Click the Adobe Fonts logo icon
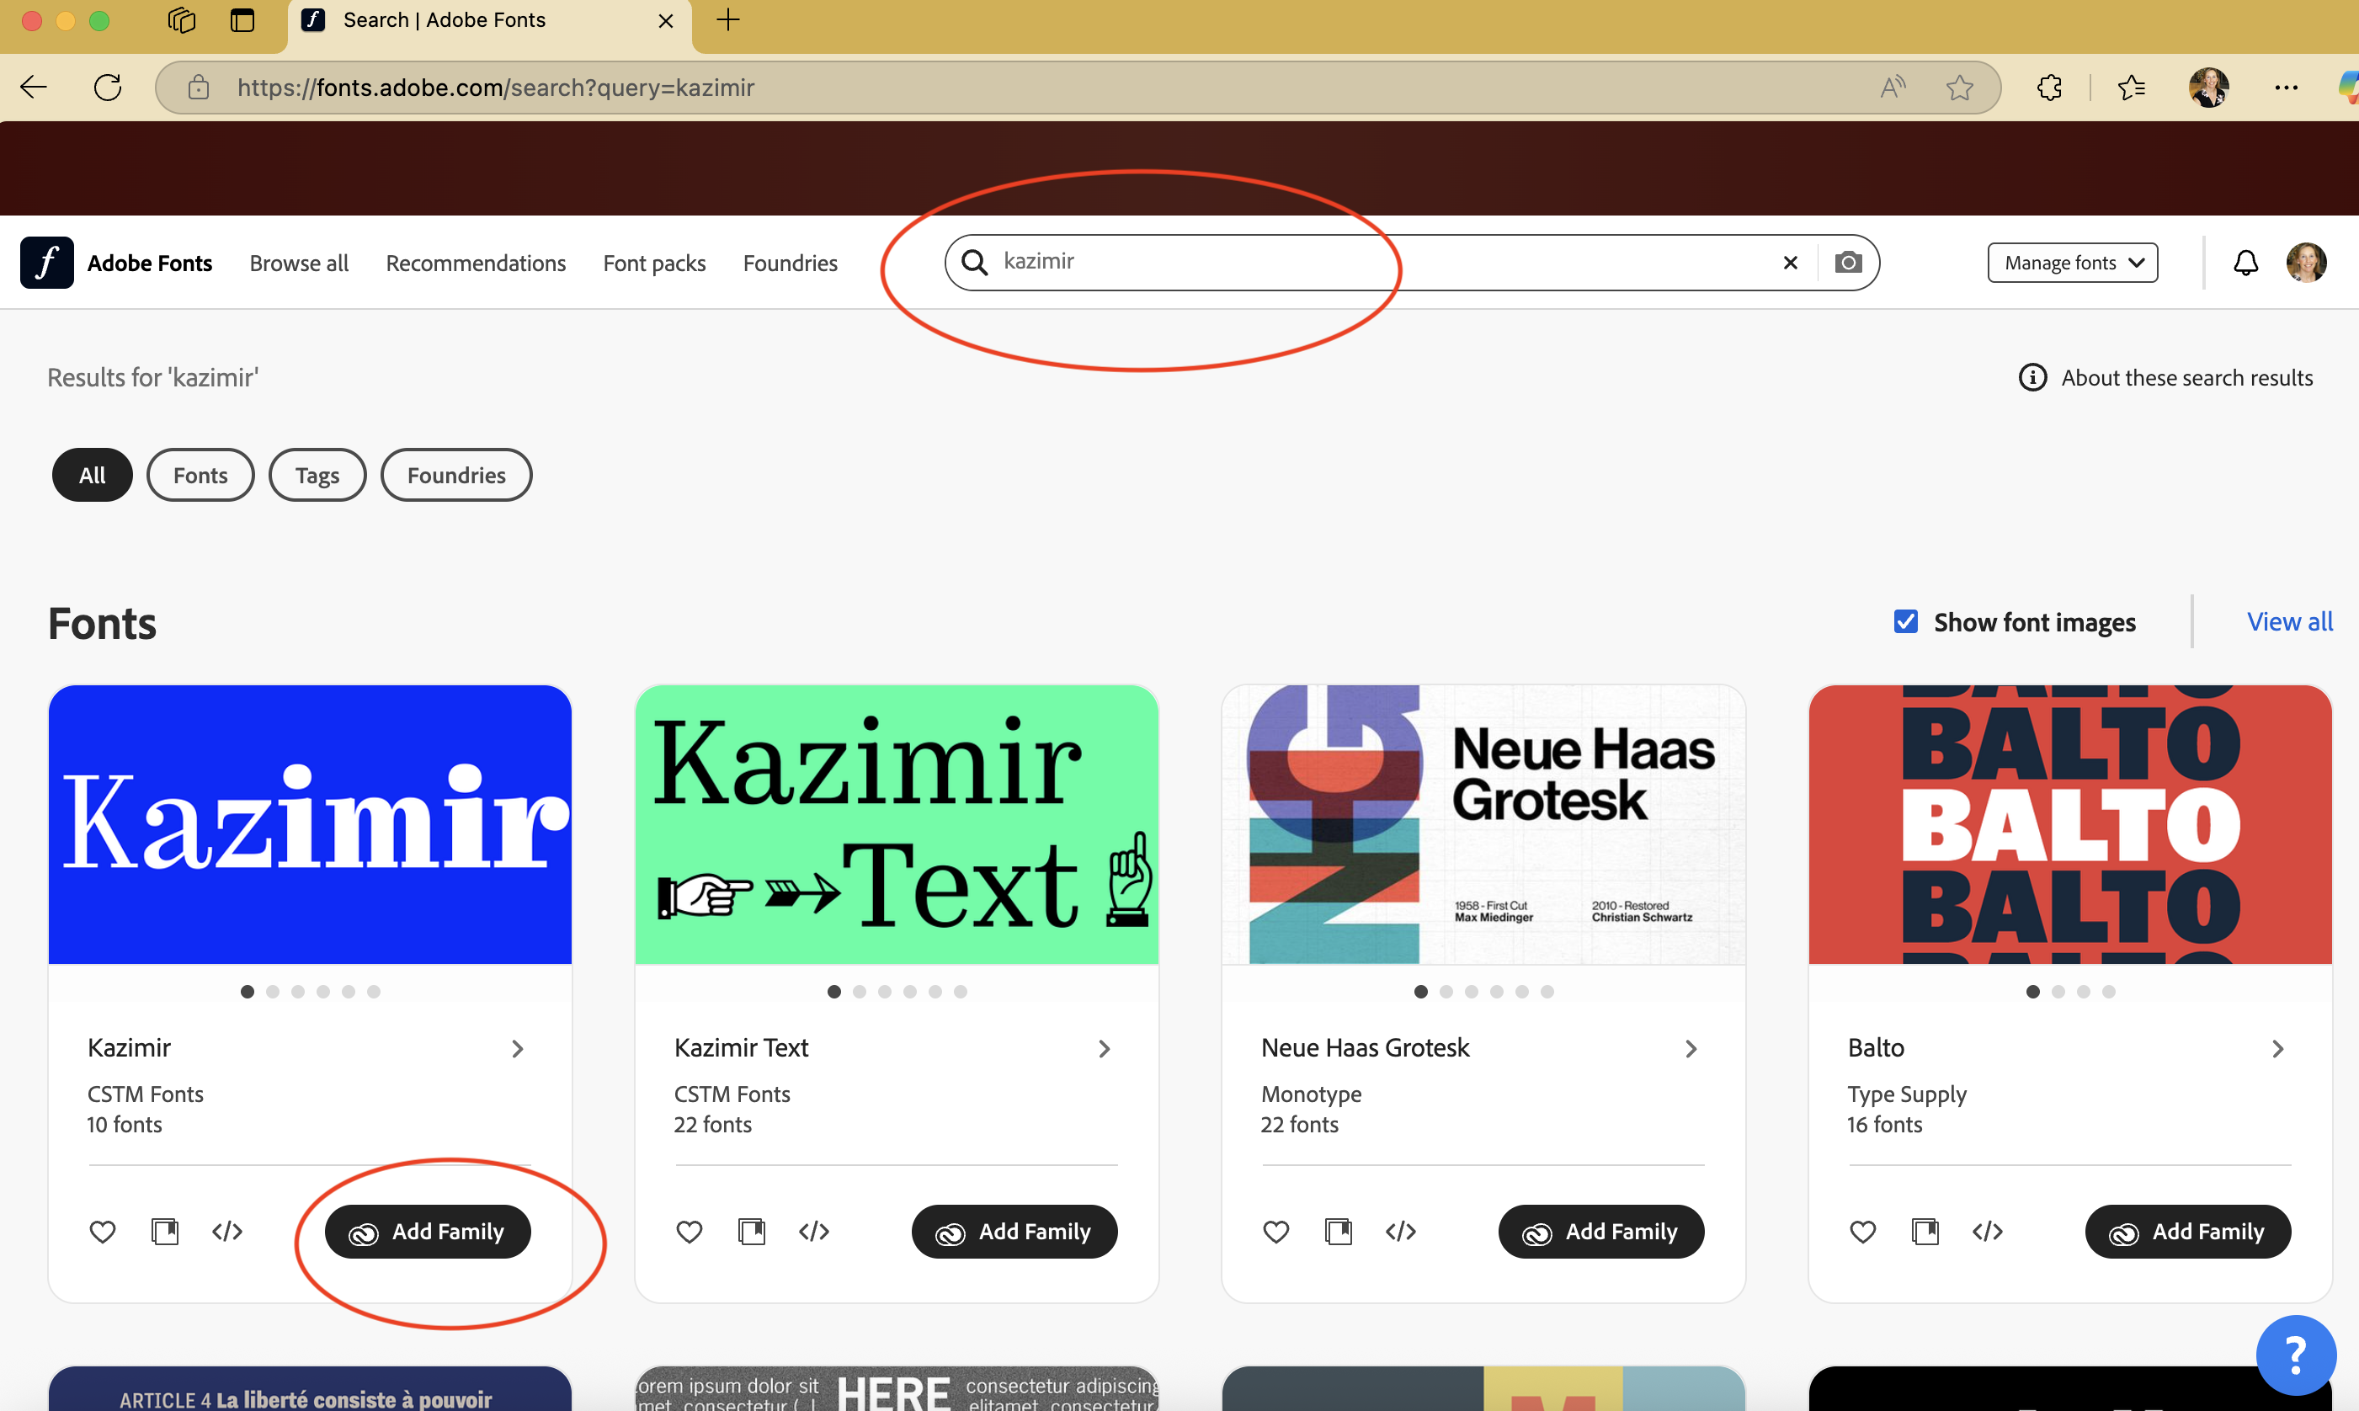 pyautogui.click(x=46, y=263)
